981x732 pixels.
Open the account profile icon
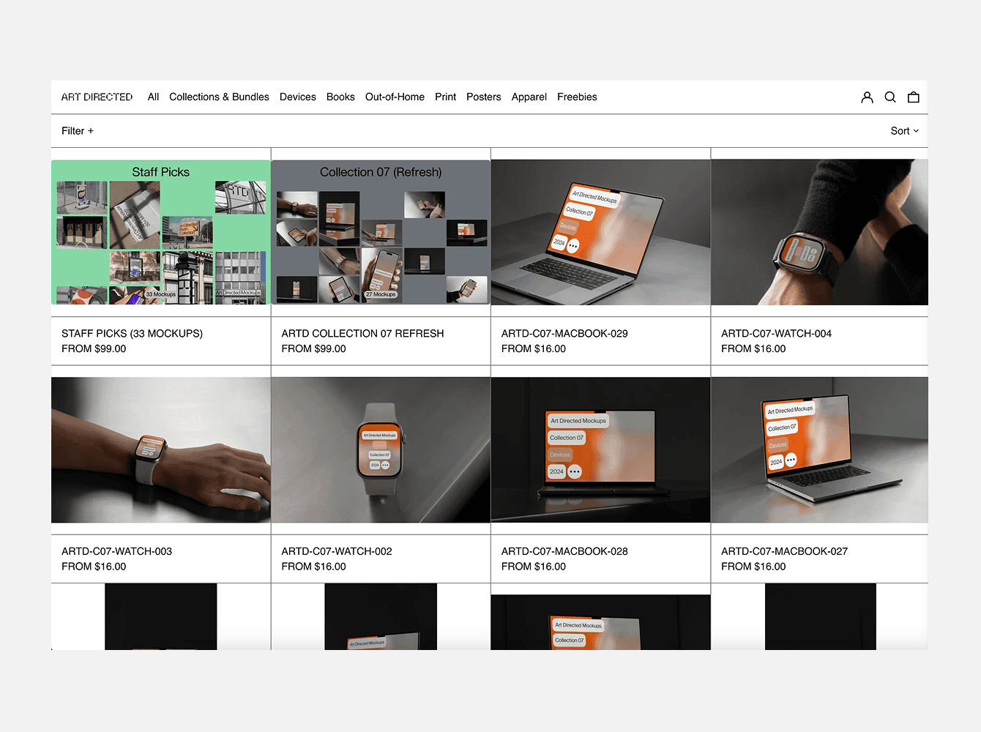tap(867, 97)
